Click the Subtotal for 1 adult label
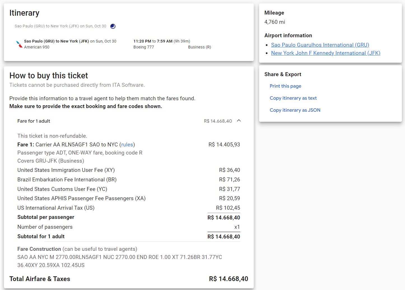 click(x=41, y=237)
